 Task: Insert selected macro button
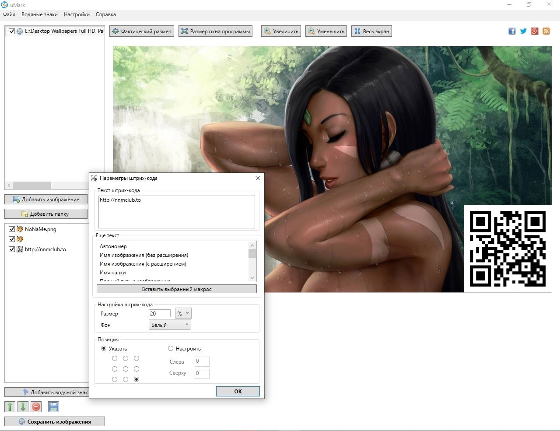pos(177,289)
